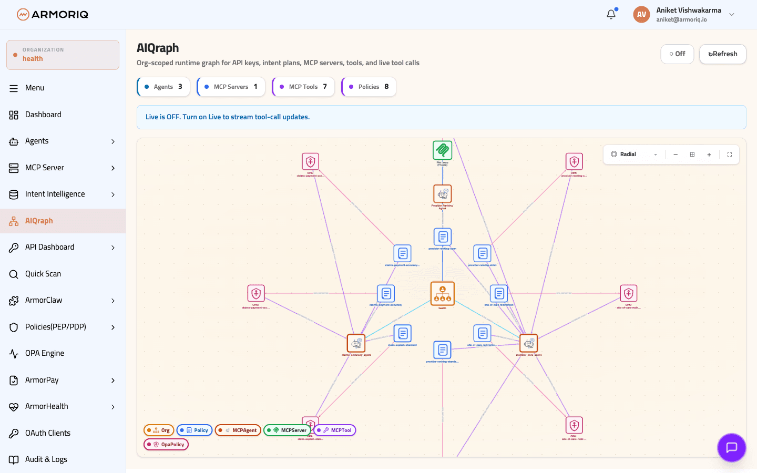Viewport: 757px width, 473px height.
Task: Open the Radial layout dropdown
Action: pos(635,155)
